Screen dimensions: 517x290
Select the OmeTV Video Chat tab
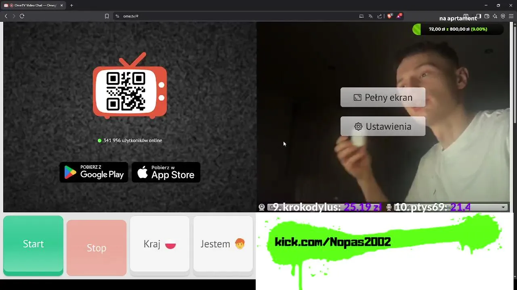33,5
